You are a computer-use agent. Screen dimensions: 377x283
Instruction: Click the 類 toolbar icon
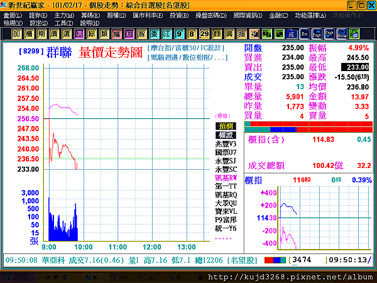point(104,34)
